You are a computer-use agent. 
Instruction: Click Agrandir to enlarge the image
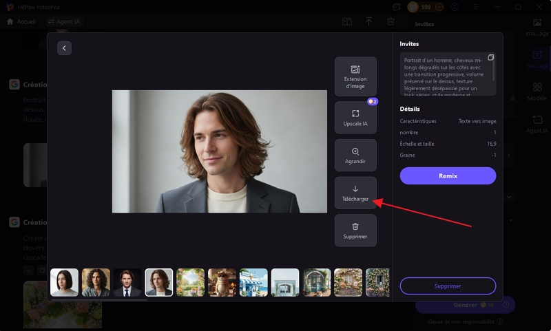tap(355, 155)
